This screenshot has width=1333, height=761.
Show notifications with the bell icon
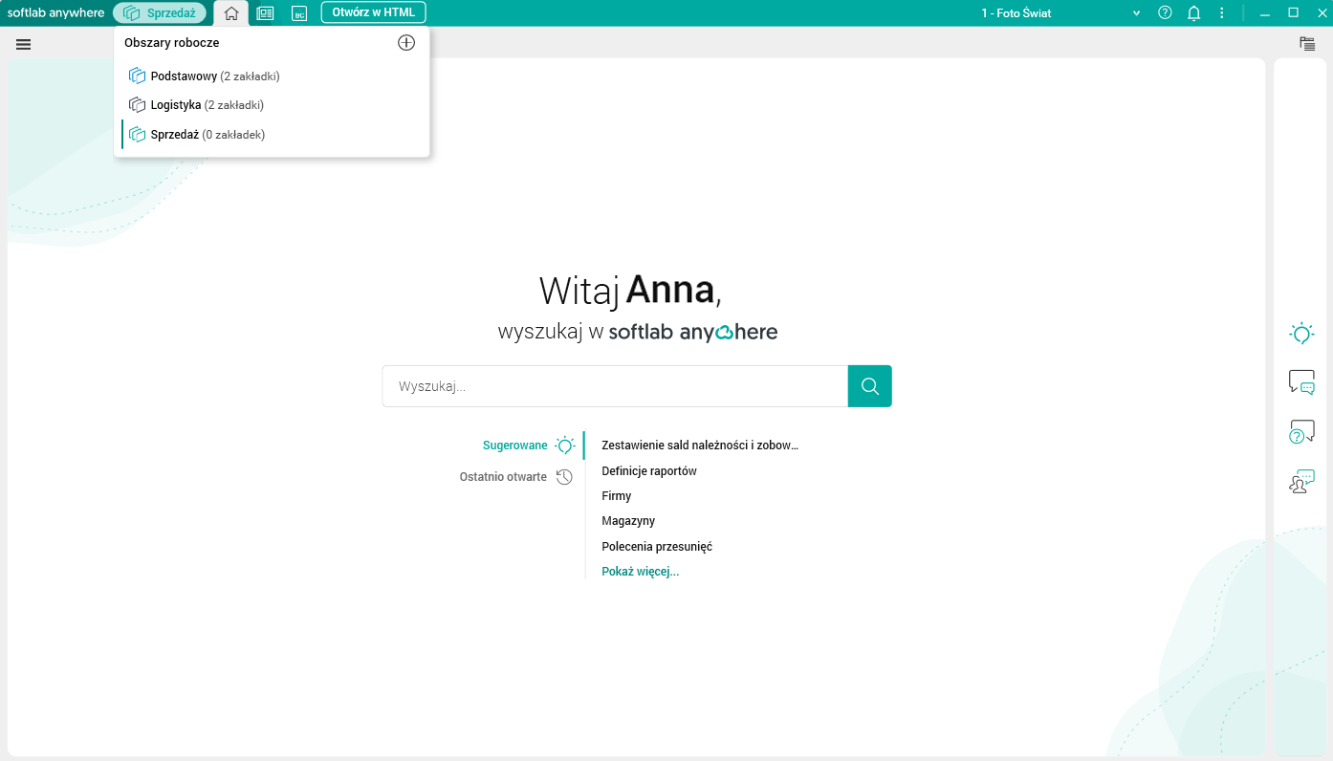tap(1193, 13)
